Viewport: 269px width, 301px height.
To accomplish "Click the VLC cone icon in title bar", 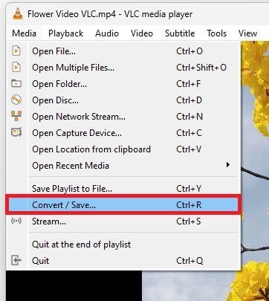I will click(18, 13).
